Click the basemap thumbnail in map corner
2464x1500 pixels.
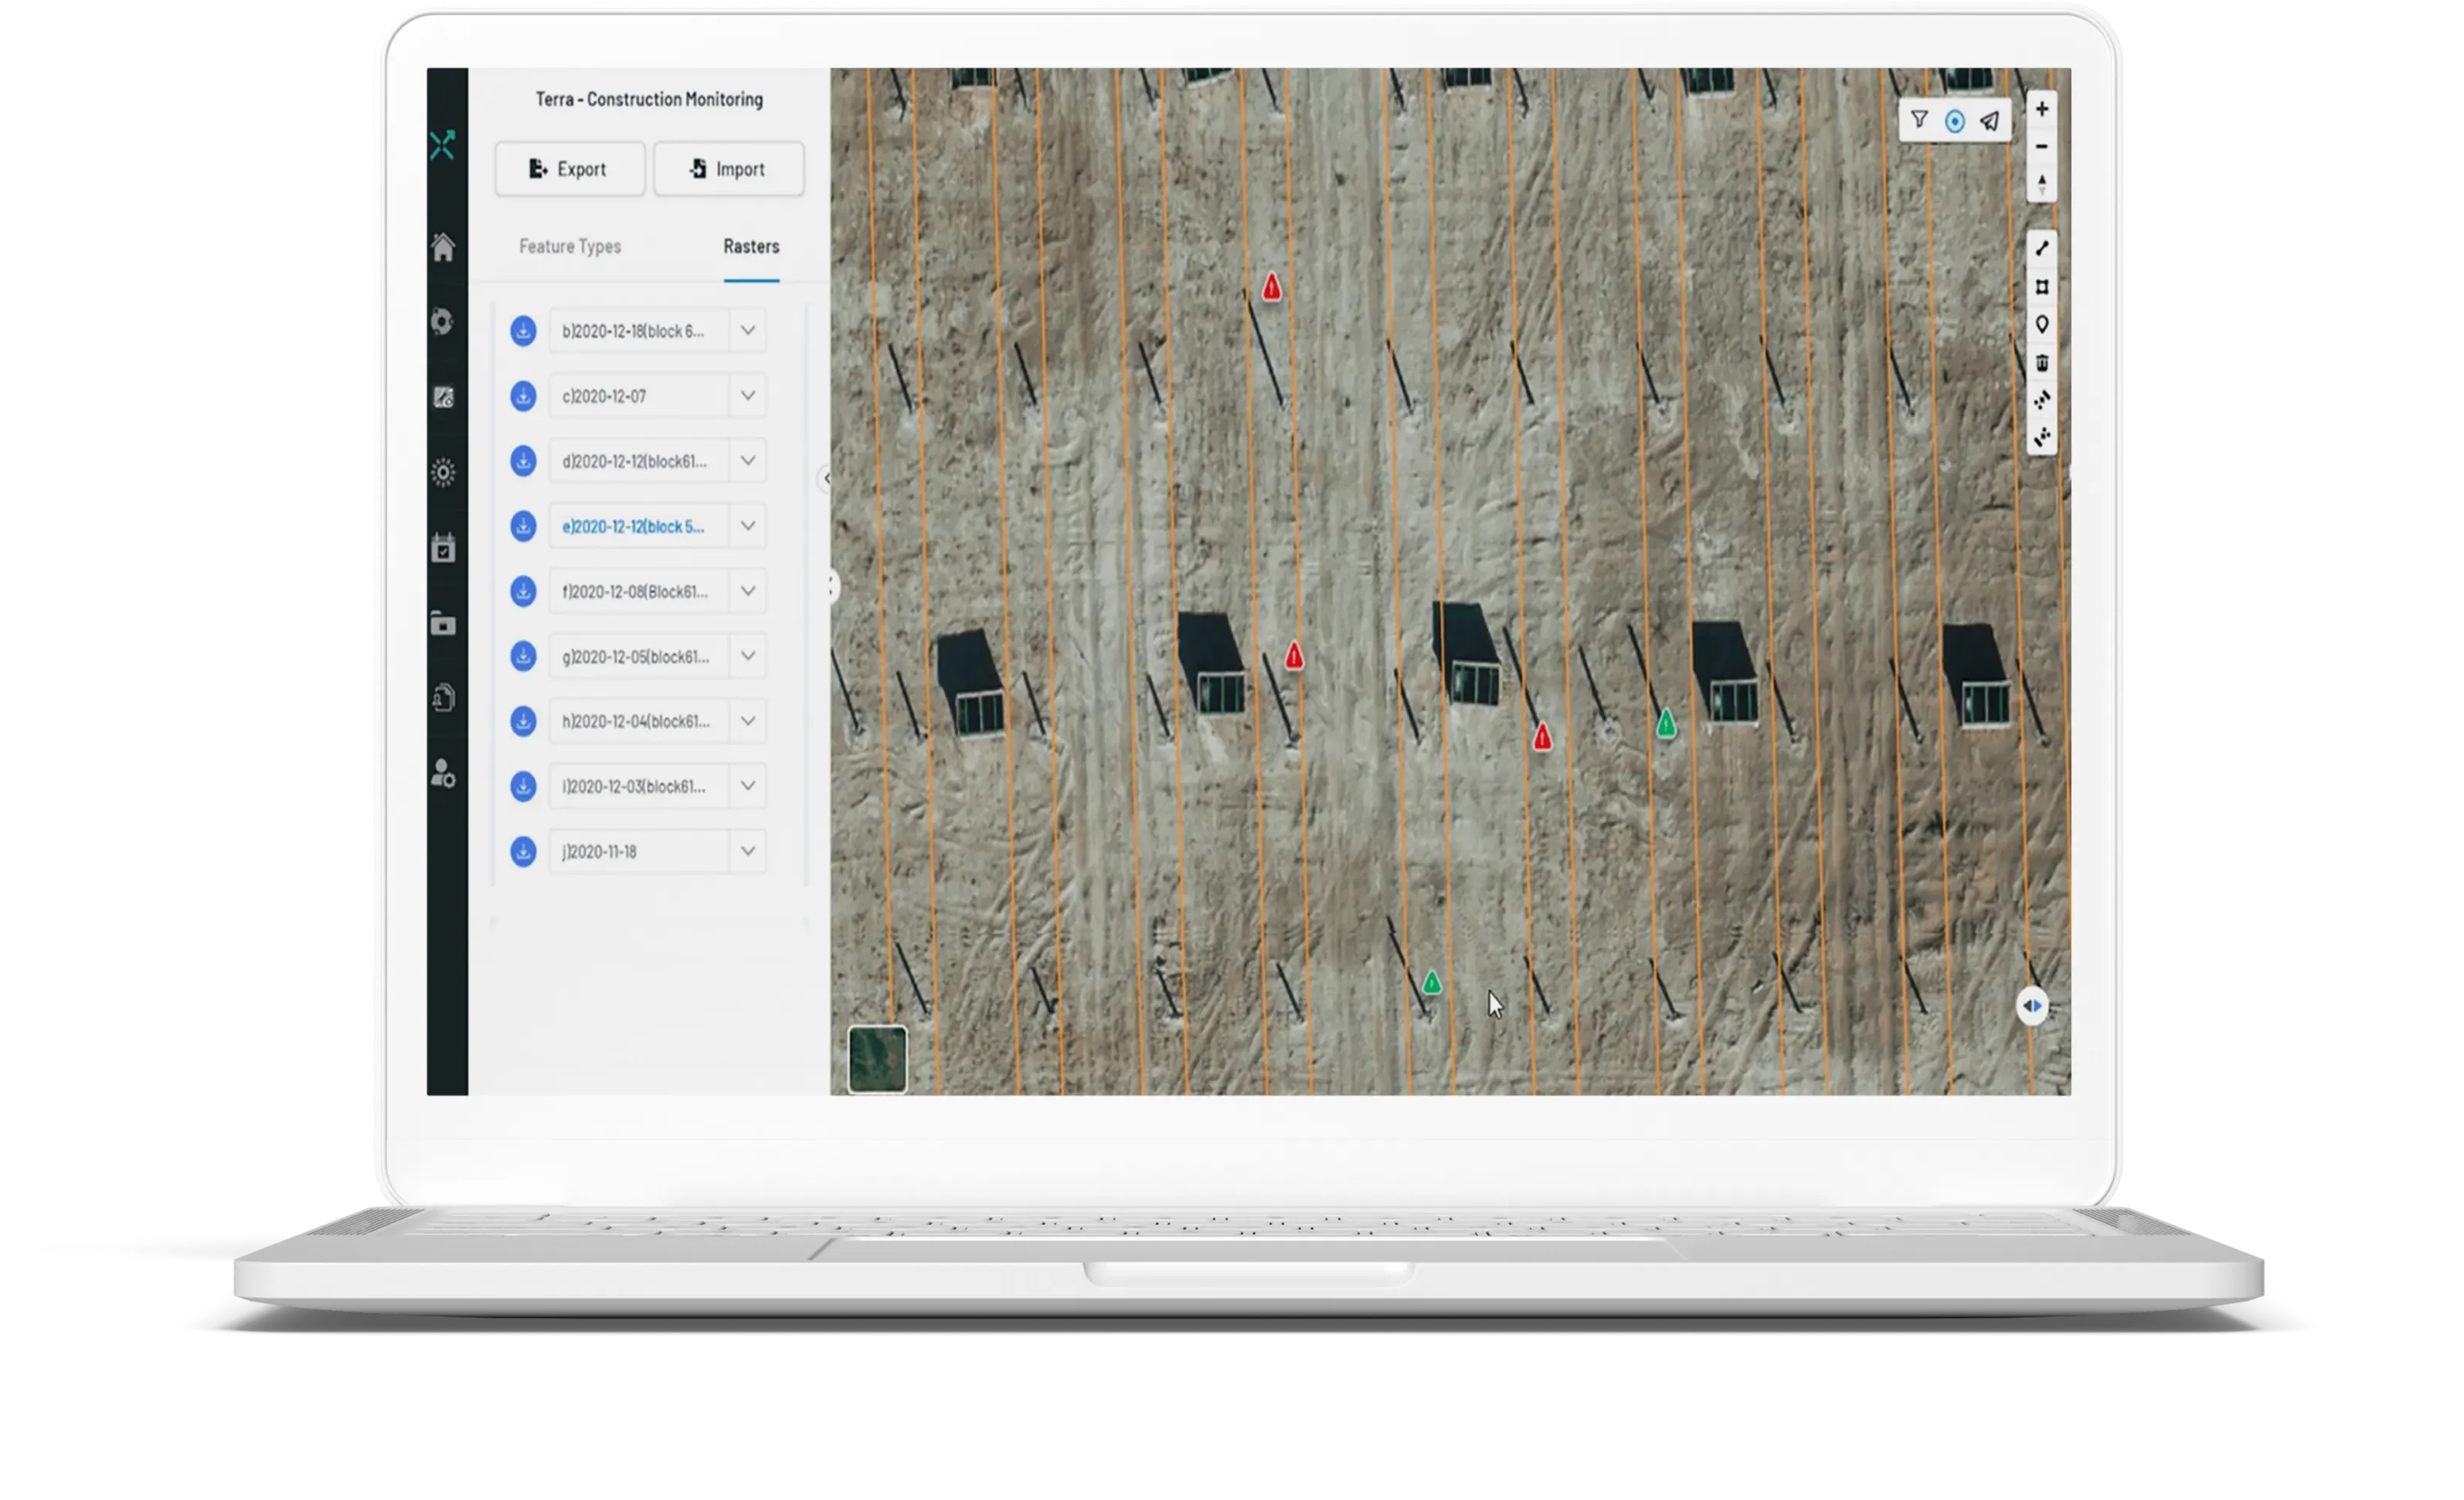click(877, 1059)
